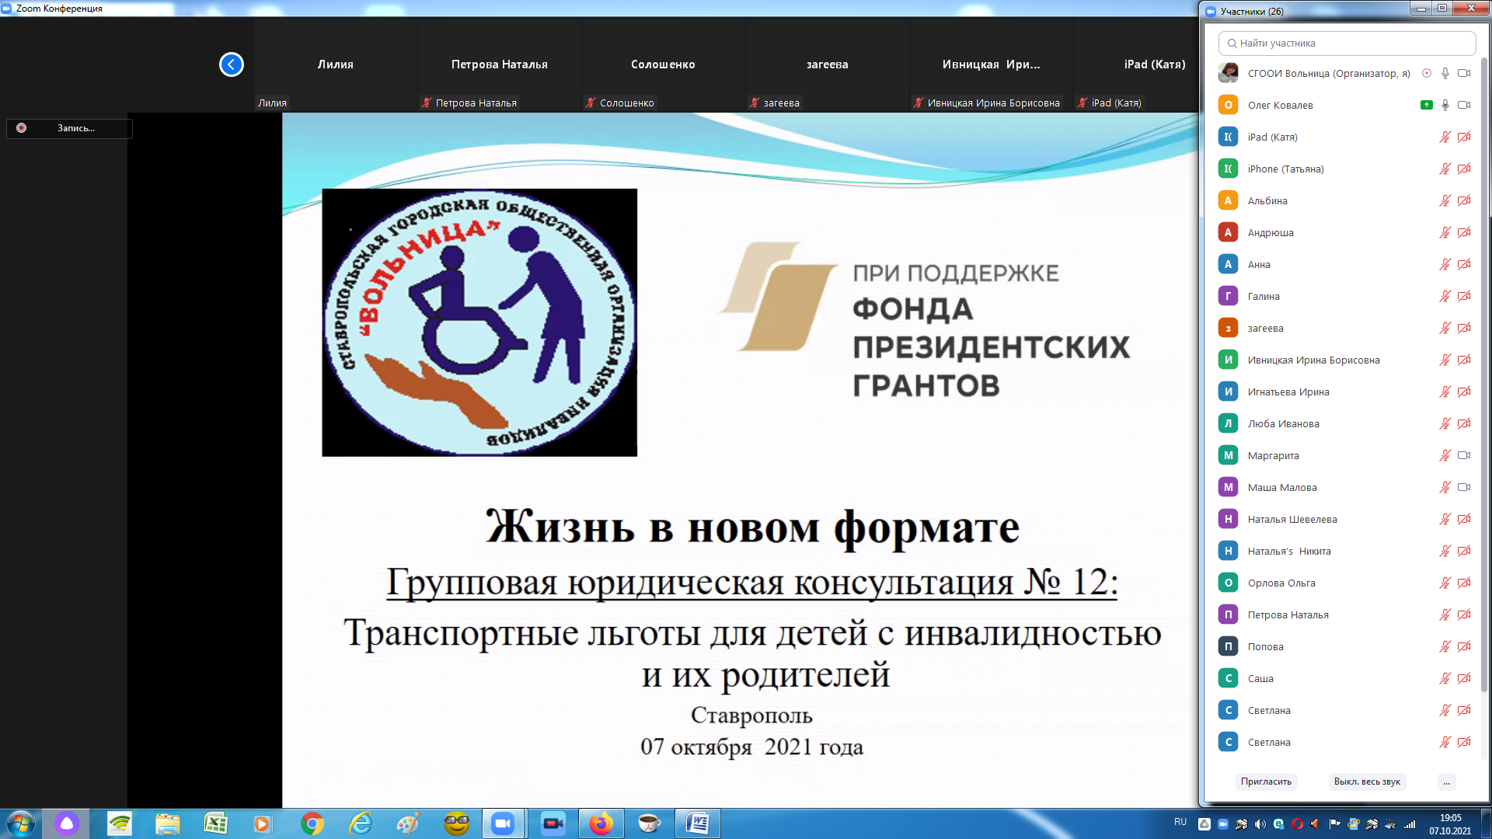Open Microsoft Word from the taskbar

click(697, 823)
